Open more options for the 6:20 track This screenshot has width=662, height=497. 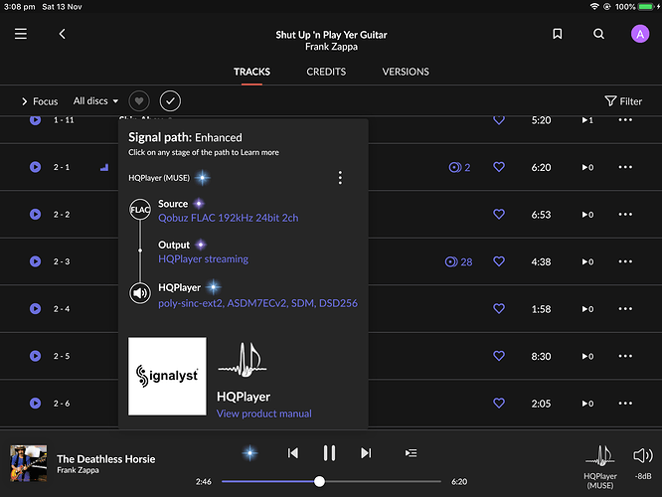point(625,167)
